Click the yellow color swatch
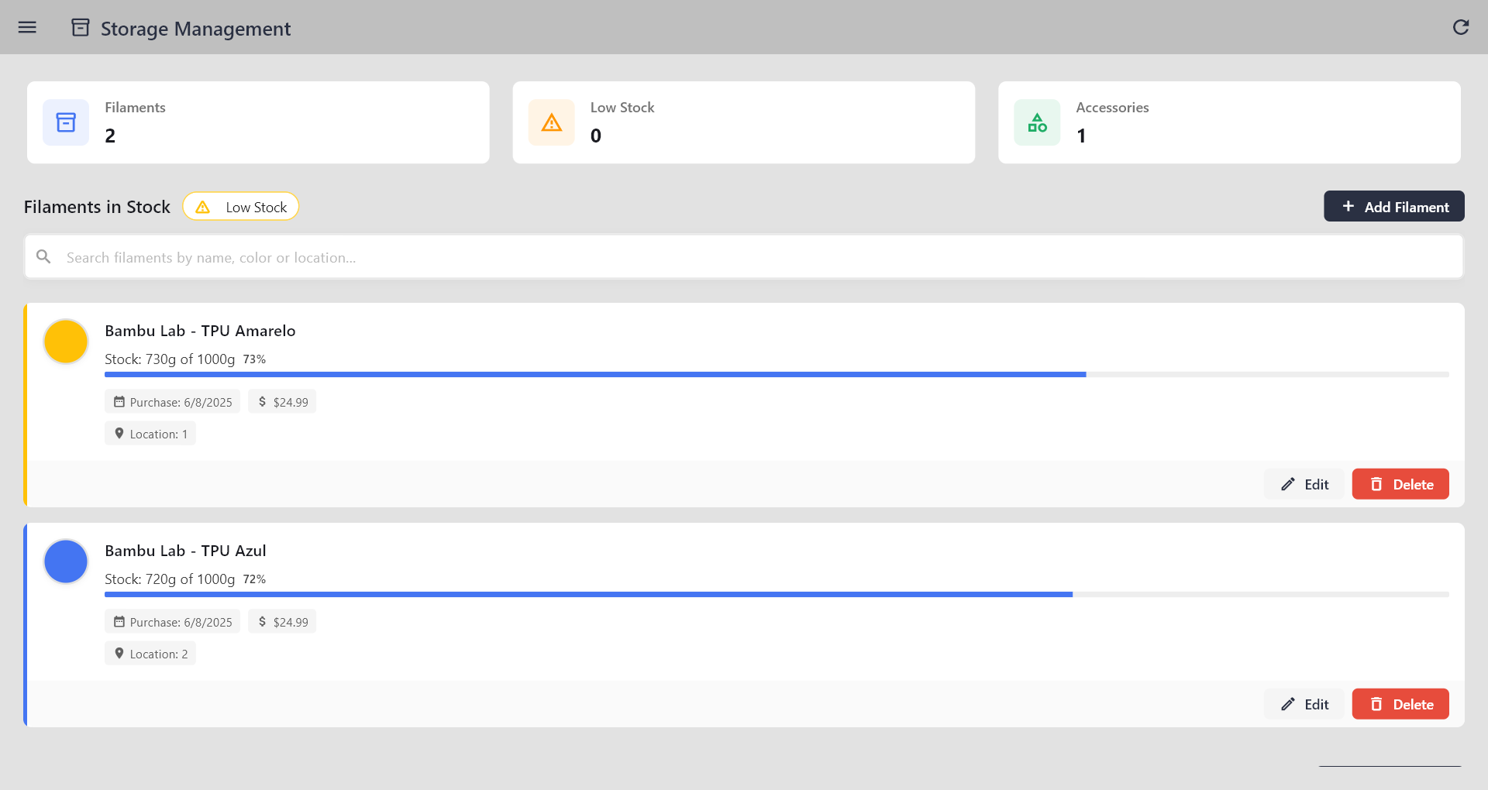Image resolution: width=1488 pixels, height=790 pixels. point(66,342)
